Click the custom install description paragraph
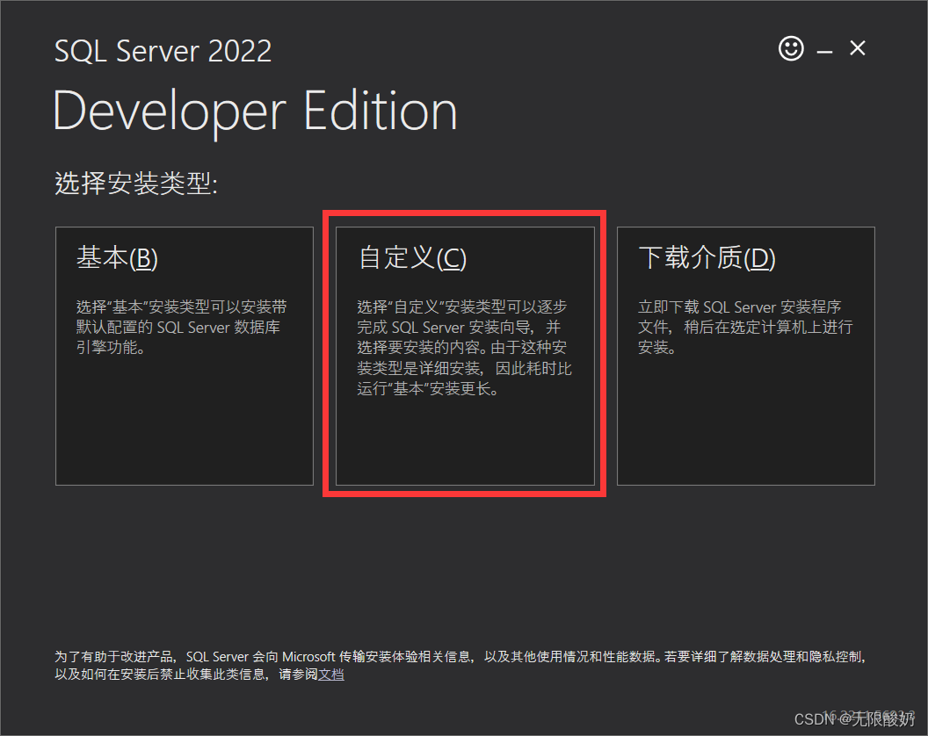Image resolution: width=928 pixels, height=736 pixels. point(464,348)
